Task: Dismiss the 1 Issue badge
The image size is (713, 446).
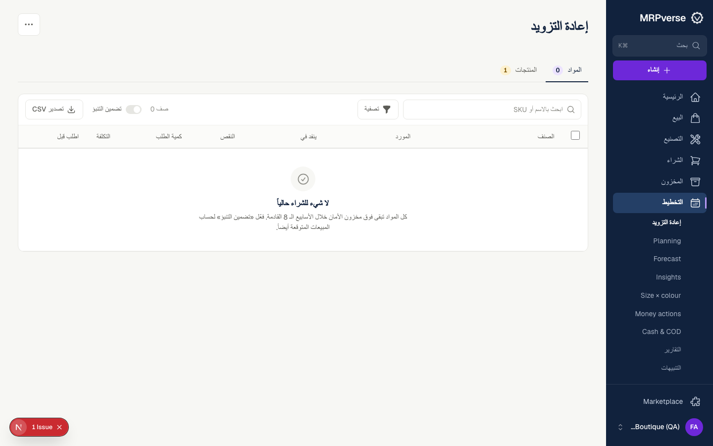Action: (59, 427)
